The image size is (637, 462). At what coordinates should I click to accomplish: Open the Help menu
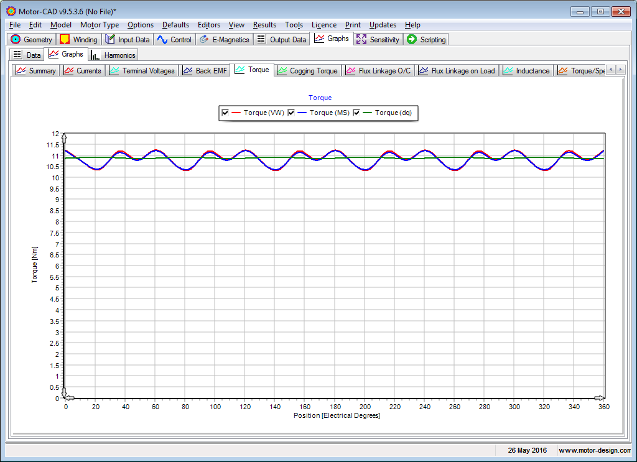[x=412, y=25]
